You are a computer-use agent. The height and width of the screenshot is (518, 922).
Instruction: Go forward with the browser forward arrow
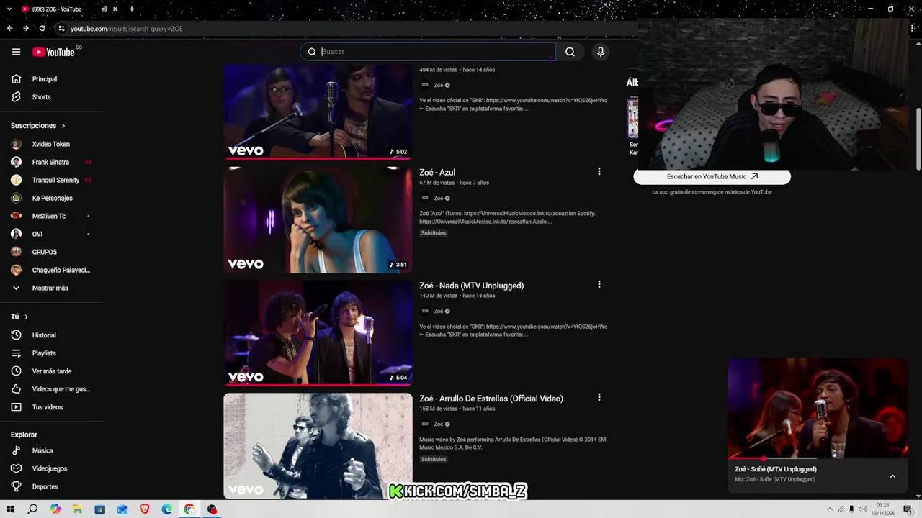[x=26, y=29]
